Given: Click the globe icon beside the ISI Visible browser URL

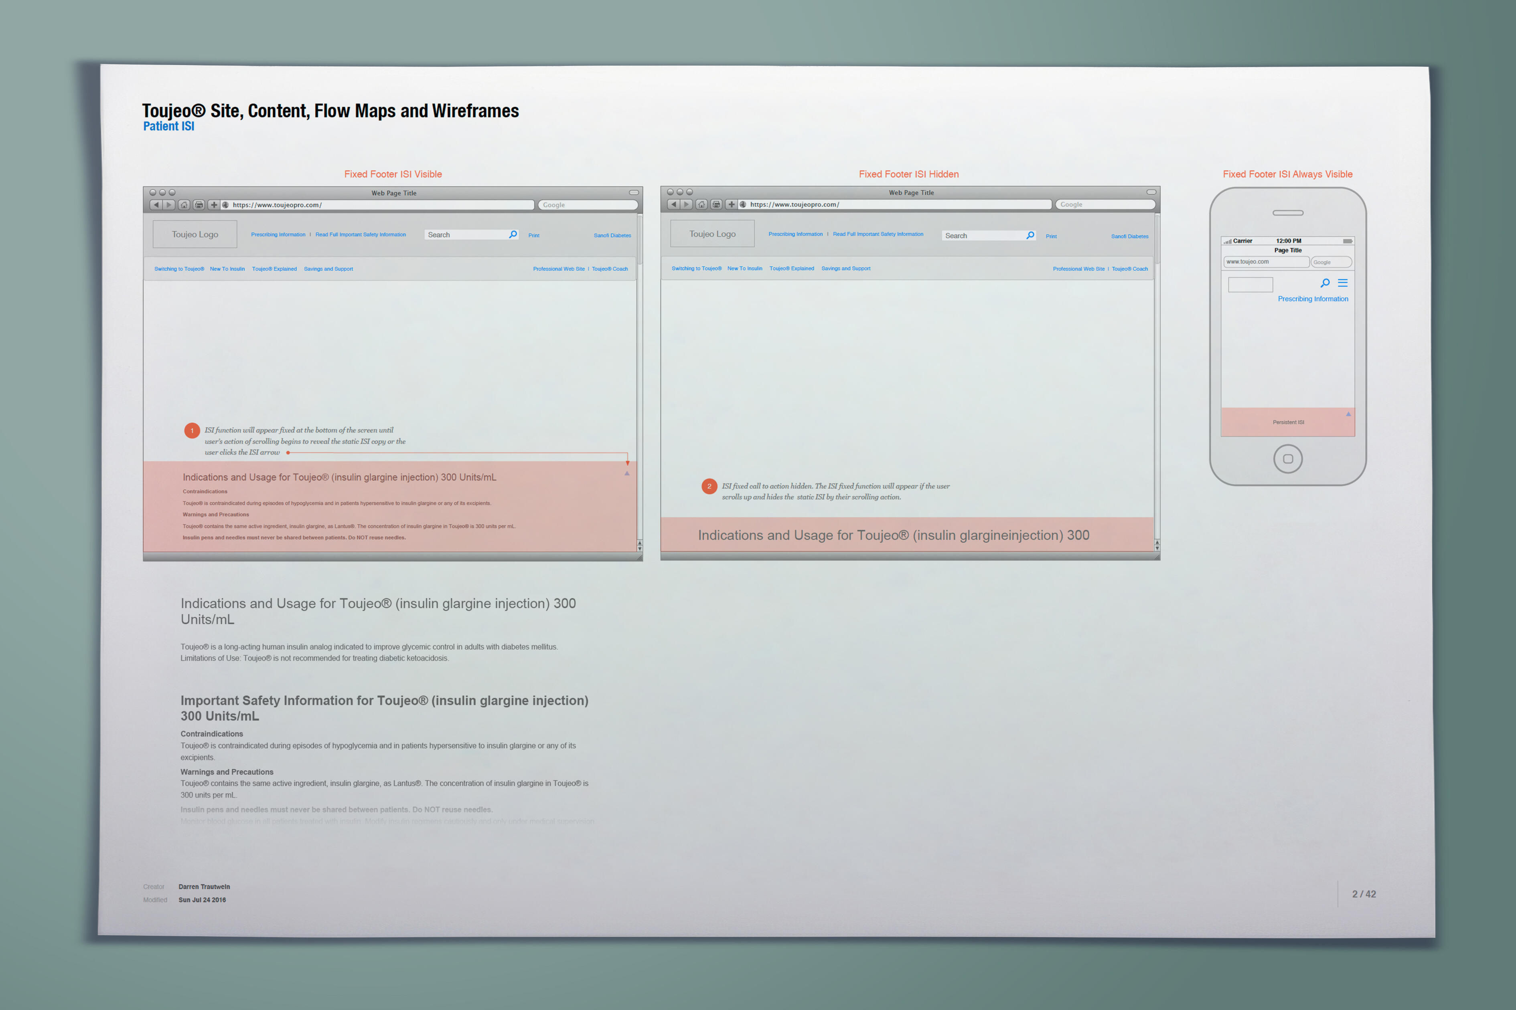Looking at the screenshot, I should (225, 205).
